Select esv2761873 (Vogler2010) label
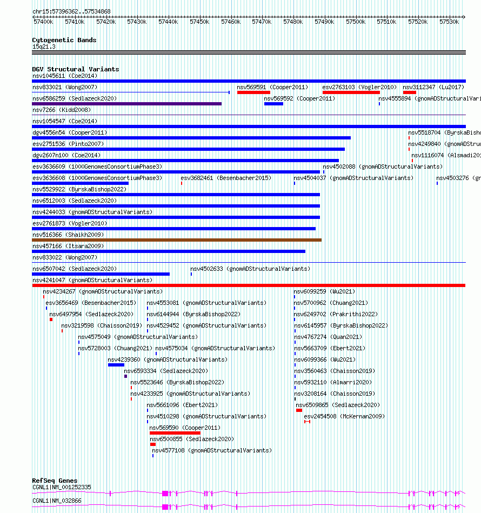The width and height of the screenshot is (481, 513). click(x=70, y=223)
